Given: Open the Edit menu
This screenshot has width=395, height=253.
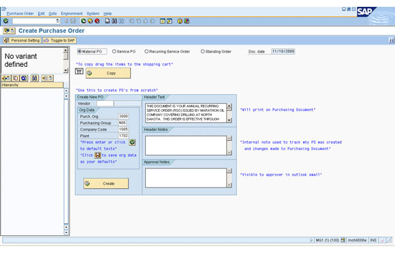Looking at the screenshot, I should pos(41,14).
